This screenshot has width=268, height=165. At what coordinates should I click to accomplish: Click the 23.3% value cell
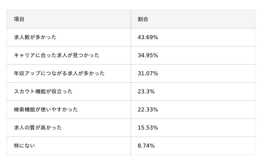[146, 92]
